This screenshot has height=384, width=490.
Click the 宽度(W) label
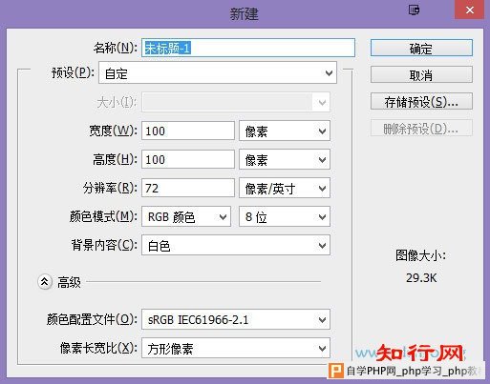(x=113, y=131)
